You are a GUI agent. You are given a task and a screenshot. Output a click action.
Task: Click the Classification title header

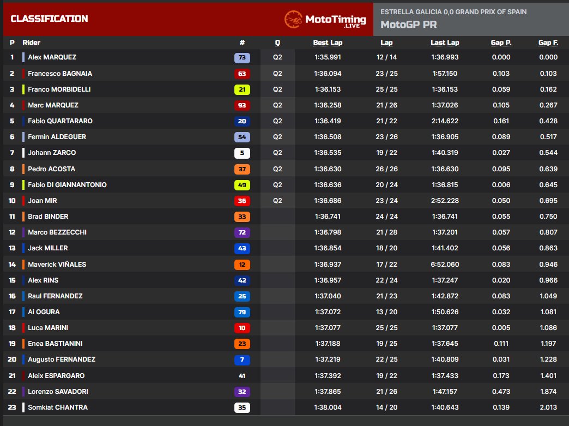point(49,19)
